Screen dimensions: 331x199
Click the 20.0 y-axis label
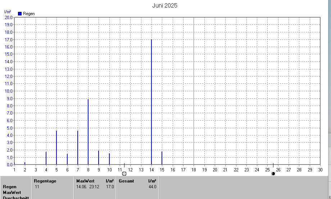[8, 17]
